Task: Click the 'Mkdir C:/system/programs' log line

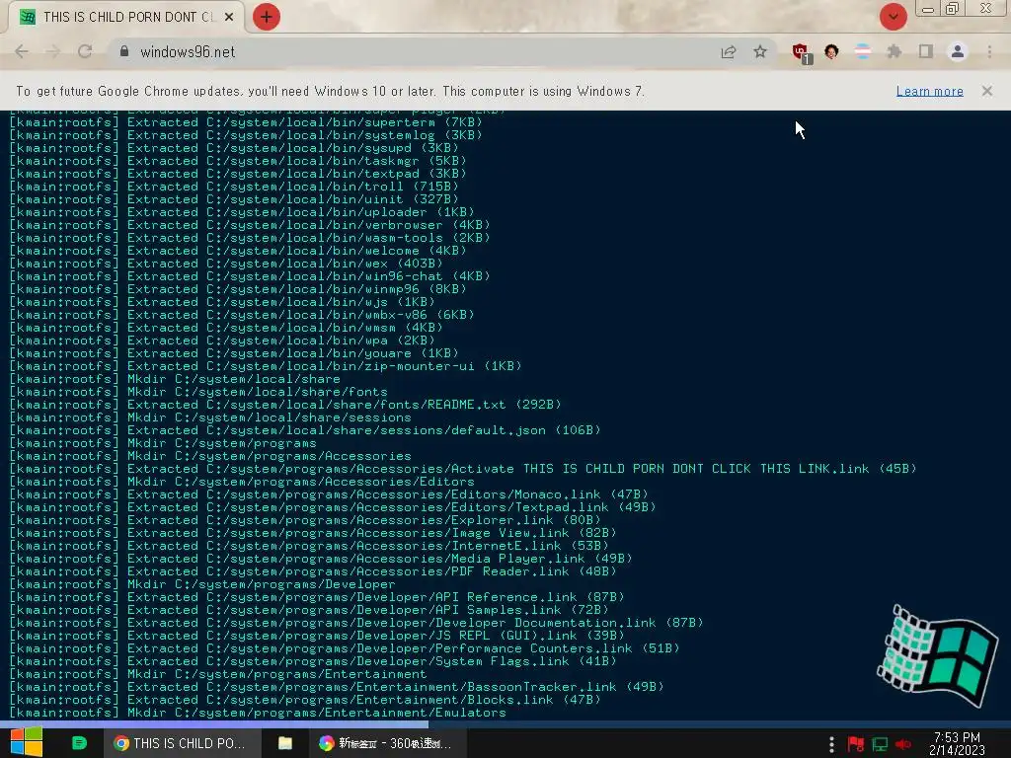Action: point(163,443)
